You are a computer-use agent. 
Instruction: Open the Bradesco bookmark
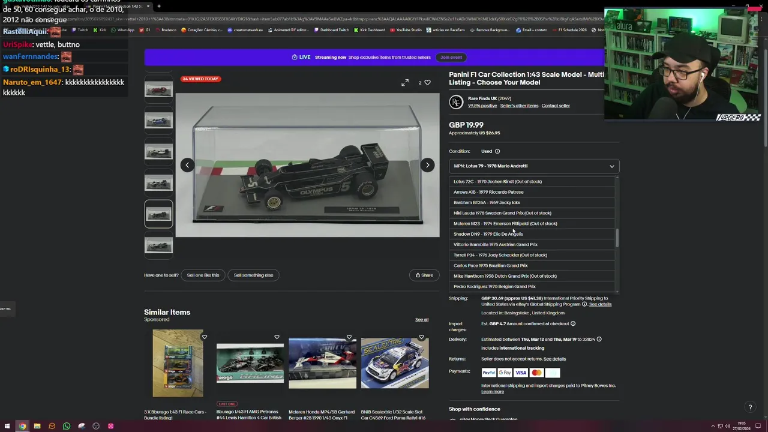pyautogui.click(x=166, y=30)
